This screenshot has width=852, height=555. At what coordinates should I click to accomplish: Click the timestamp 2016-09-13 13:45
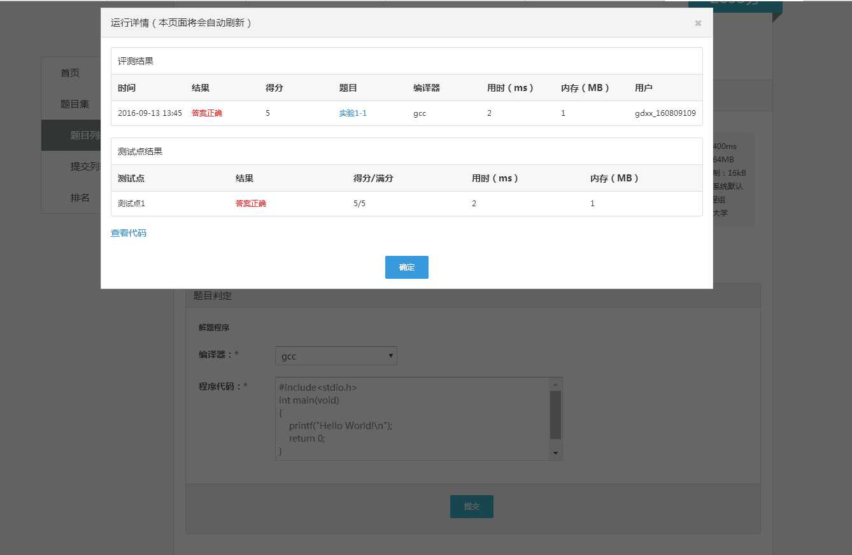click(x=150, y=113)
